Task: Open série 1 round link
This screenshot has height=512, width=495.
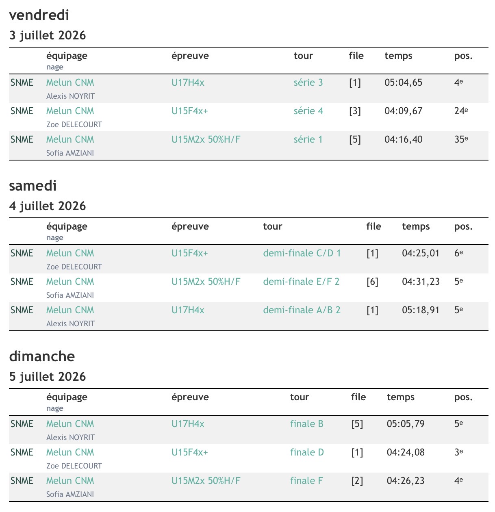Action: pos(308,139)
